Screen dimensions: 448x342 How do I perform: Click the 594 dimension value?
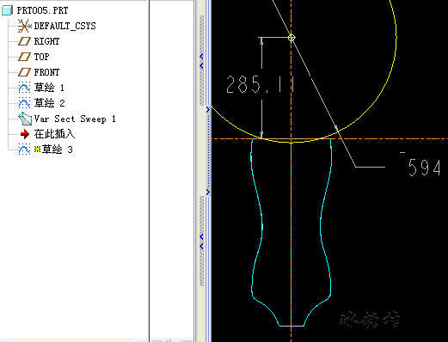424,168
